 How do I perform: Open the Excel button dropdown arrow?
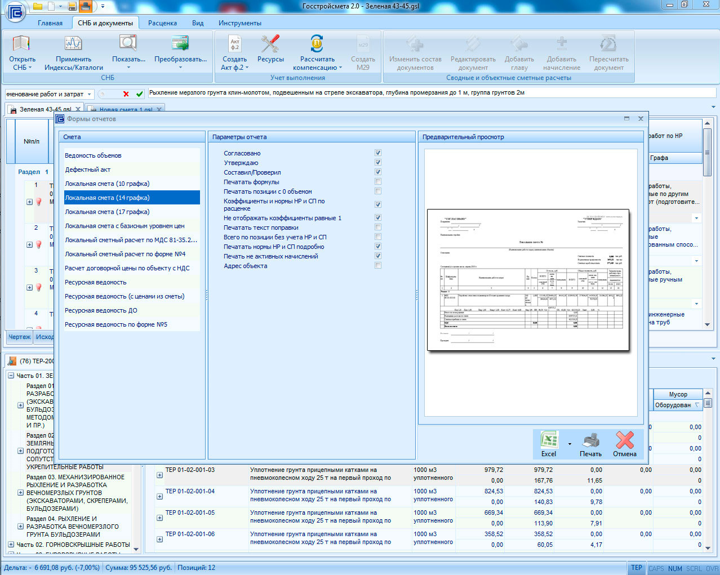[x=570, y=444]
